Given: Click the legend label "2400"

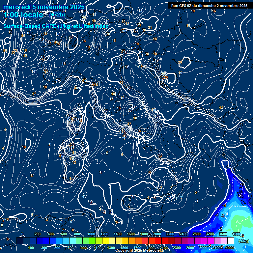Looking at the screenshot, I should pyautogui.click(x=183, y=234).
